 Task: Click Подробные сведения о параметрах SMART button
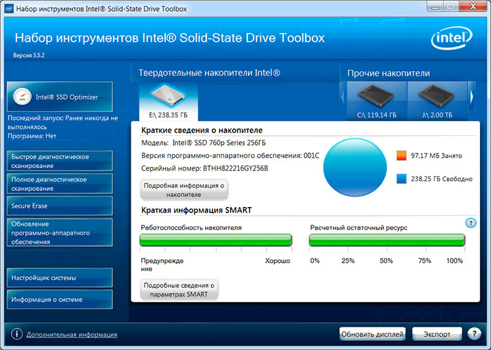[x=179, y=290]
